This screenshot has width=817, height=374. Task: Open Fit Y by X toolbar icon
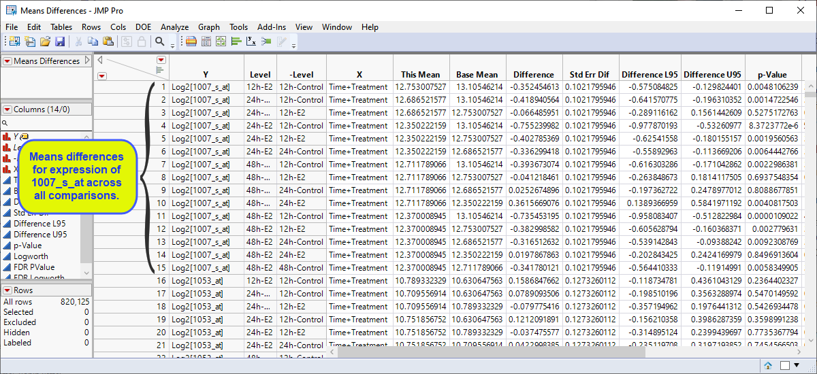pyautogui.click(x=251, y=42)
